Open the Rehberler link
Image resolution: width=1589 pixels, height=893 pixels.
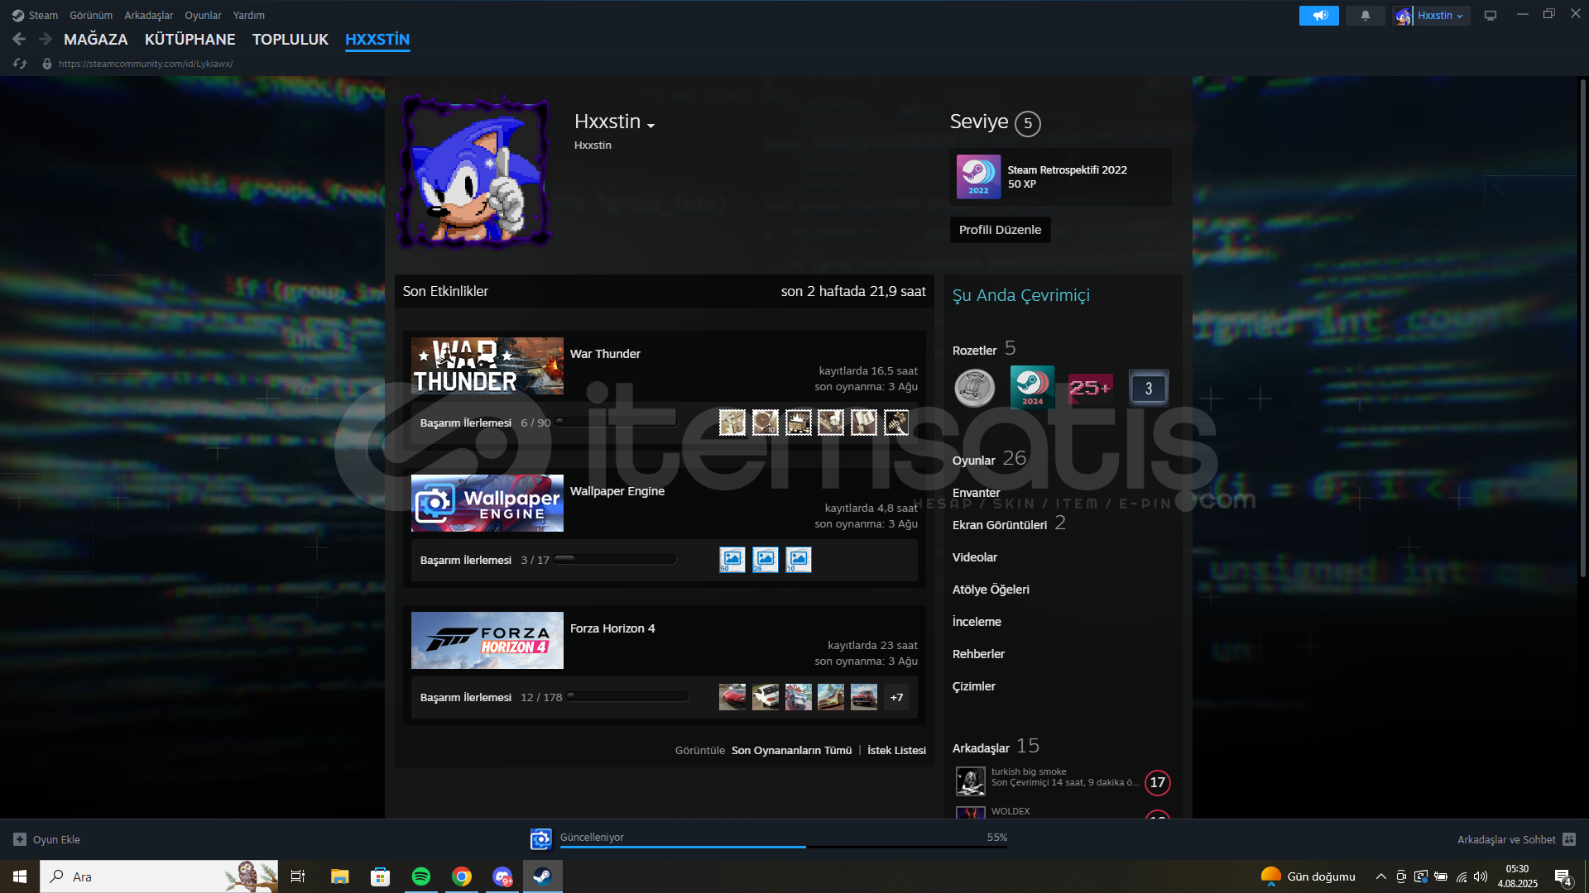[x=978, y=654]
